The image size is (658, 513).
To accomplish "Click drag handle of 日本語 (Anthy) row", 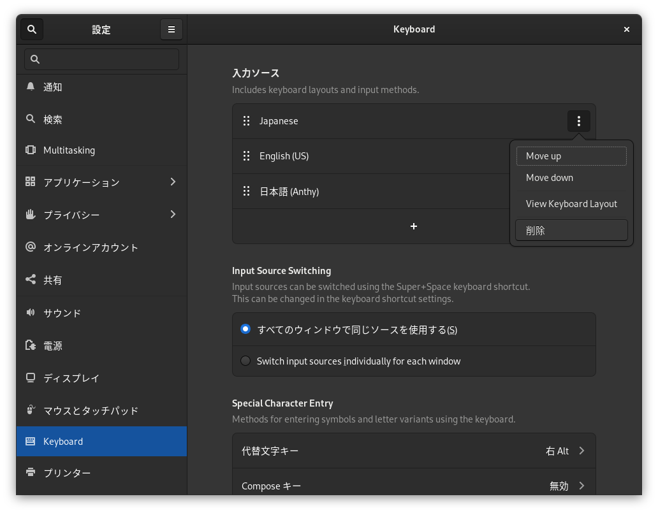I will tap(246, 191).
